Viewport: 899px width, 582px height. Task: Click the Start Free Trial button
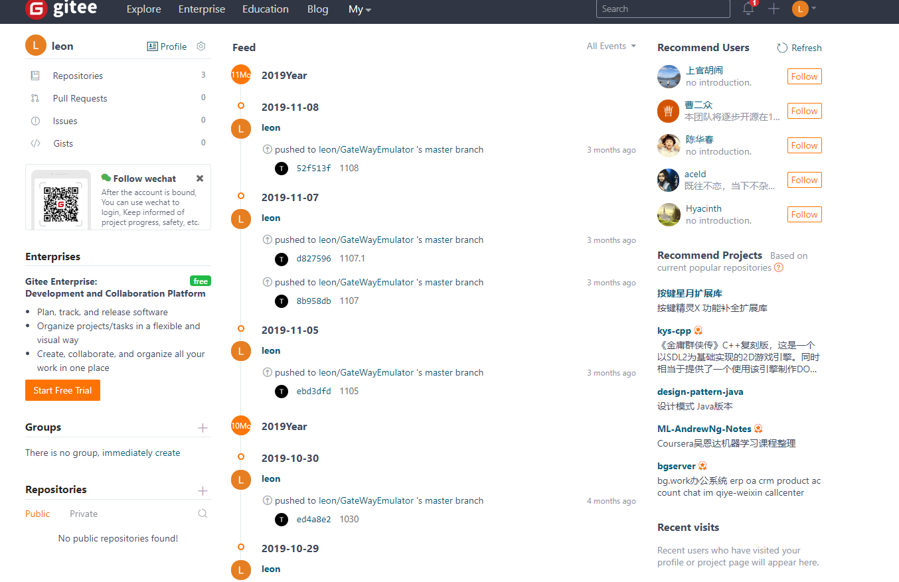62,390
